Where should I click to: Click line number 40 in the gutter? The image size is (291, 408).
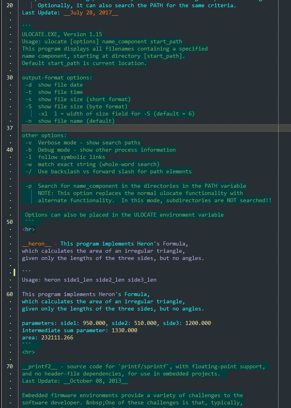pyautogui.click(x=10, y=150)
